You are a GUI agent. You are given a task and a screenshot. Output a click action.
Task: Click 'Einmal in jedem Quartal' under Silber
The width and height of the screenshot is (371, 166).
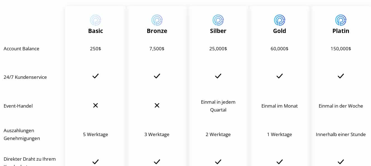218,106
